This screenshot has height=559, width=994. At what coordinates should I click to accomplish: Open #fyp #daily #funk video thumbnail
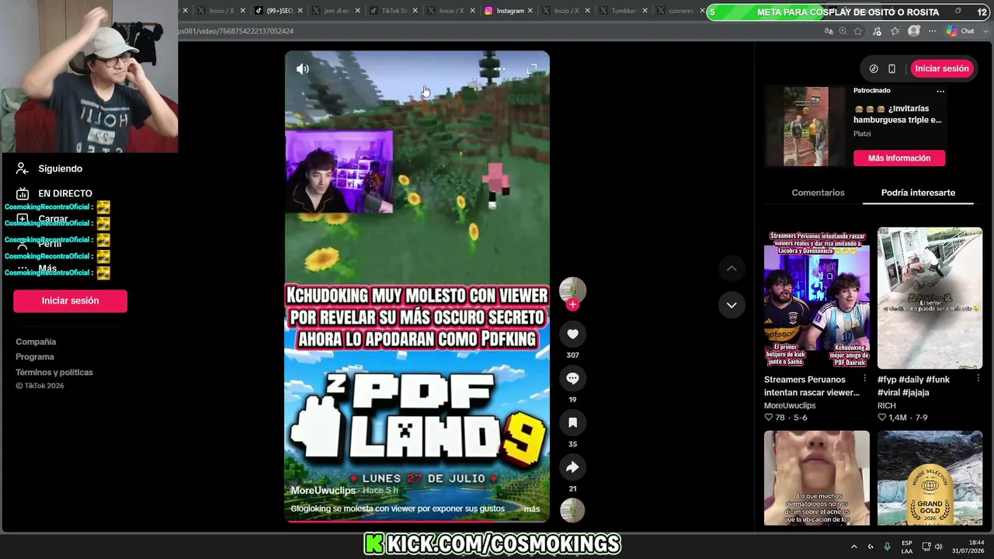pyautogui.click(x=930, y=298)
